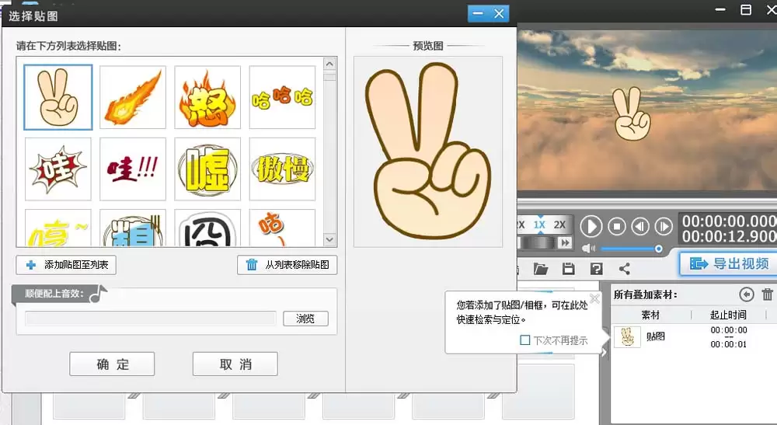Click the save disk icon
Viewport: 777px width, 425px height.
click(569, 269)
